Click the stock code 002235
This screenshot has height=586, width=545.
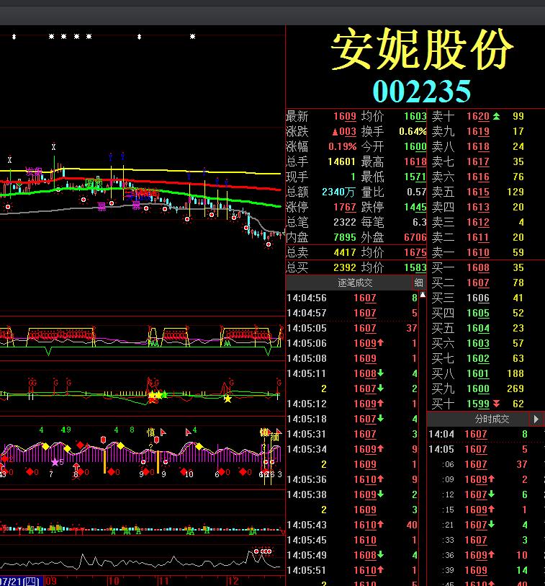pos(422,92)
